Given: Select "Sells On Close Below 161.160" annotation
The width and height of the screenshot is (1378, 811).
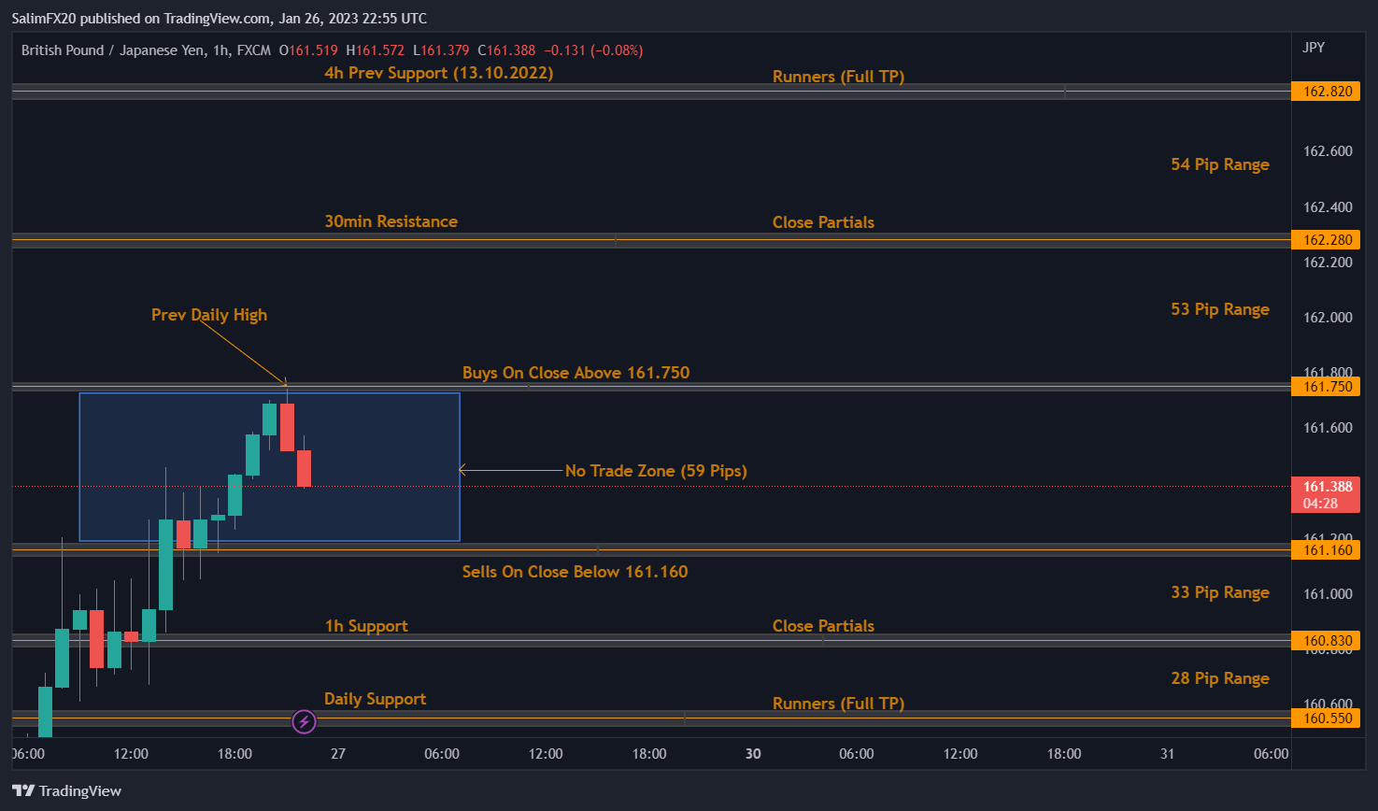Looking at the screenshot, I should click(575, 572).
